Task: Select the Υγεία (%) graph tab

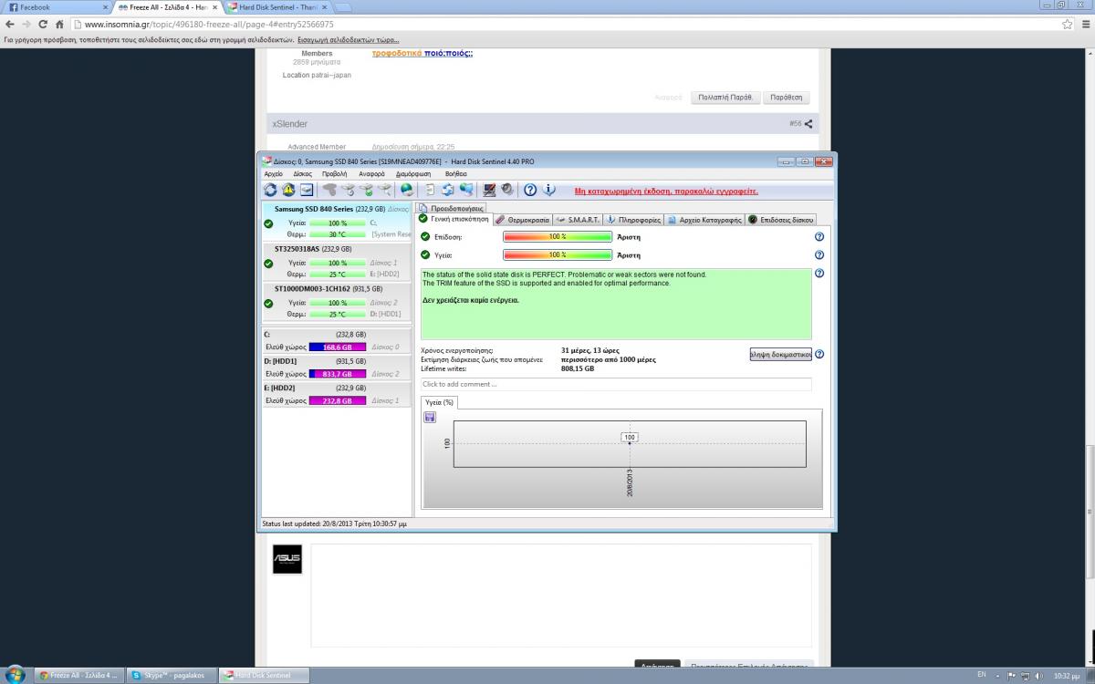Action: 440,402
